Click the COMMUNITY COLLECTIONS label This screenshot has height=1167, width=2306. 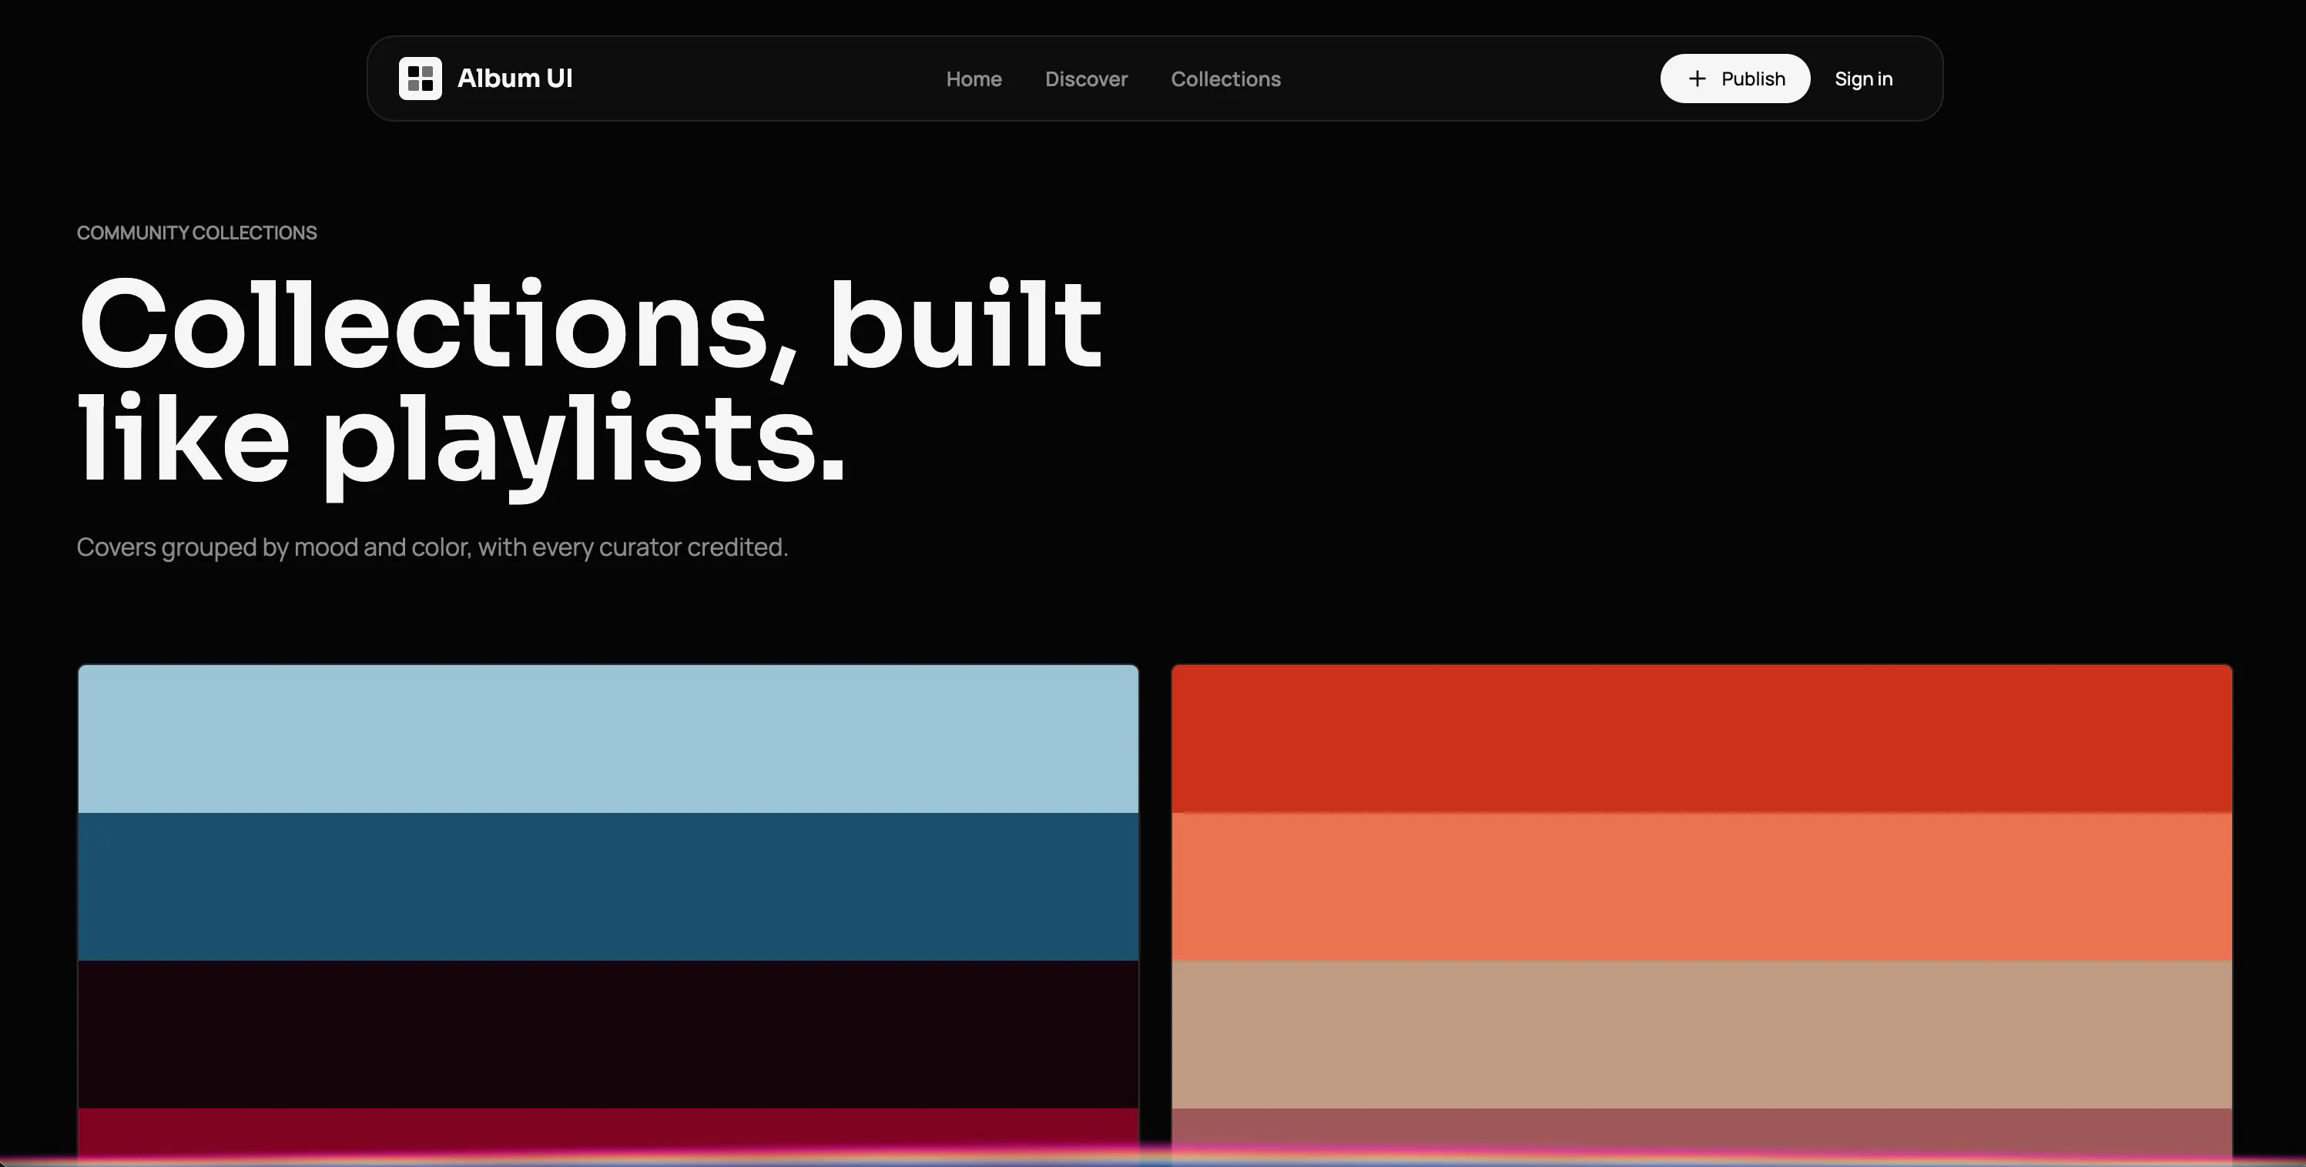[197, 232]
